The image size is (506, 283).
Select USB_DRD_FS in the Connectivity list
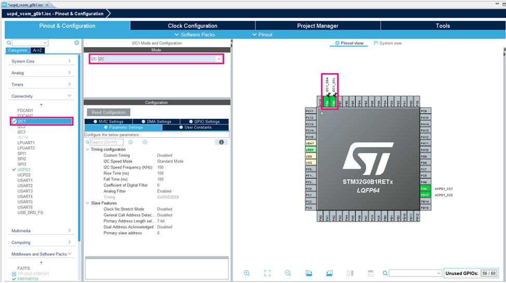pos(30,212)
